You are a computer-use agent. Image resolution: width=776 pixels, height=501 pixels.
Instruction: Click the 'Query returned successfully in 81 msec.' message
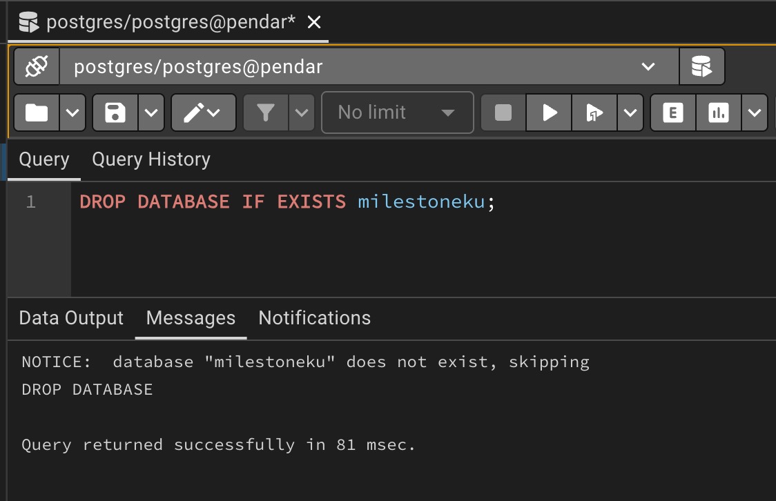pyautogui.click(x=218, y=444)
